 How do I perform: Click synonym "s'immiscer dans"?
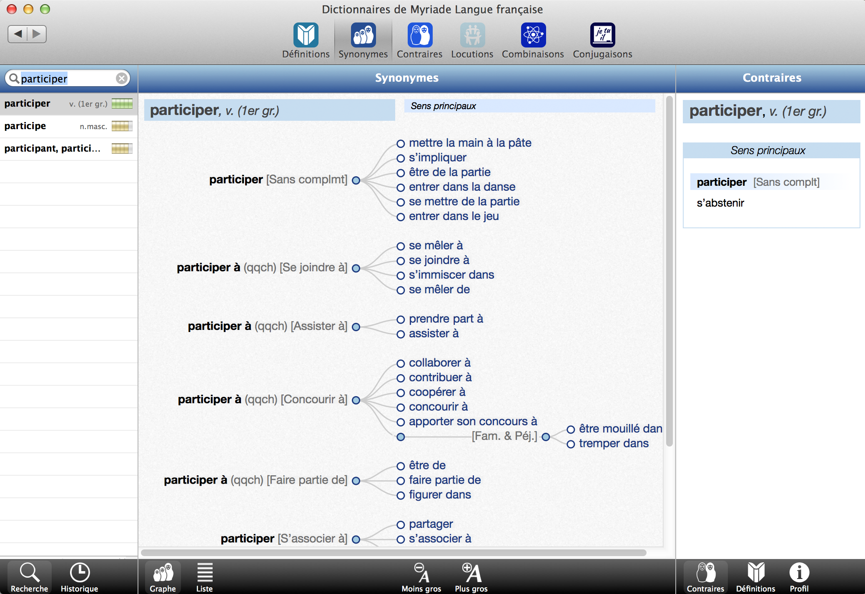coord(451,275)
